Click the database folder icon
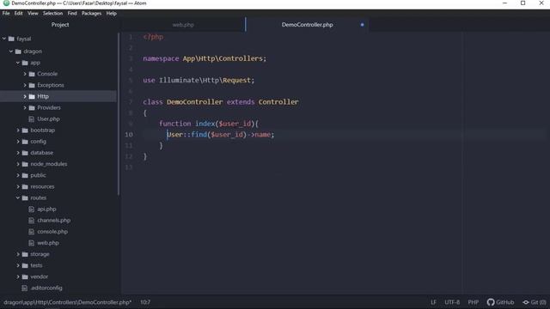Screen dimensions: 550x309 tap(25, 153)
